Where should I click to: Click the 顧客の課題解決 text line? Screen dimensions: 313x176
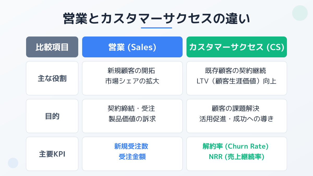237,108
